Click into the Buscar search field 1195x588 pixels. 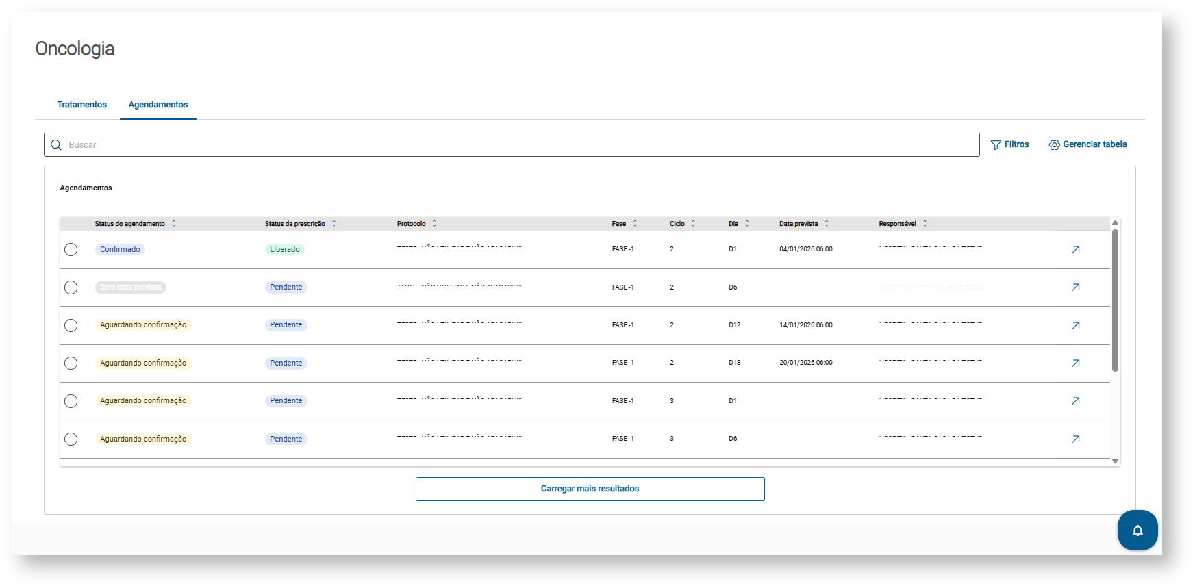point(520,145)
